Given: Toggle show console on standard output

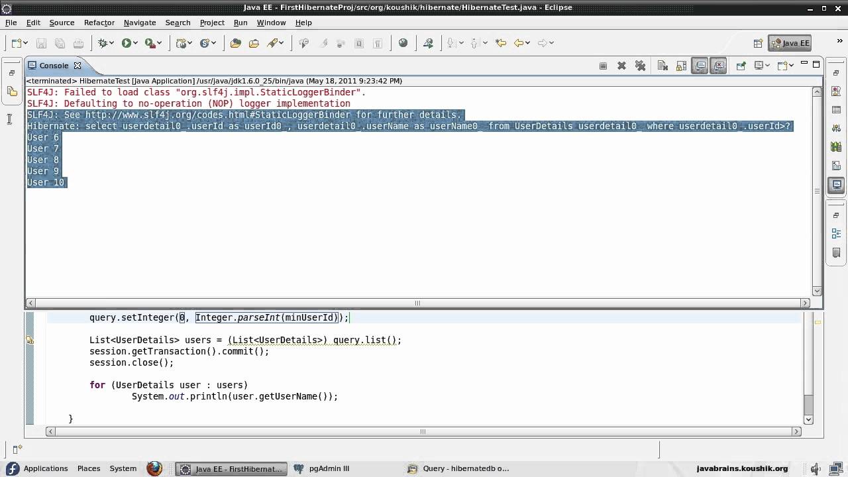Looking at the screenshot, I should (x=700, y=66).
